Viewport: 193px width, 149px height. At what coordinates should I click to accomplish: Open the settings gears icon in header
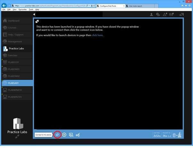pos(158,14)
